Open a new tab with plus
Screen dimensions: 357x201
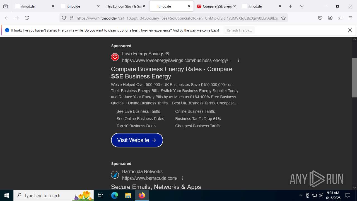(290, 6)
